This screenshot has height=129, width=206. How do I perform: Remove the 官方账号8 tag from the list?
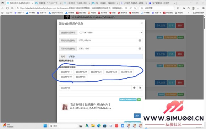click(81, 77)
